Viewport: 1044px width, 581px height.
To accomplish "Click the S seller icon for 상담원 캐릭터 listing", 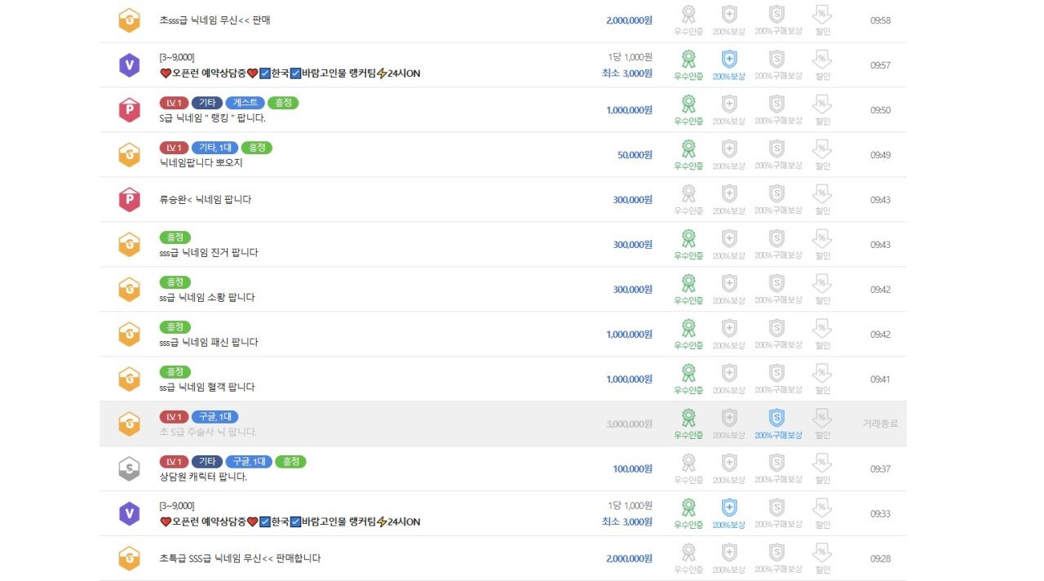I will coord(130,468).
